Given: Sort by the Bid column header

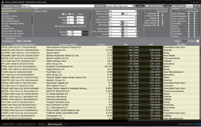Looking at the screenshot, I should click(x=126, y=44).
